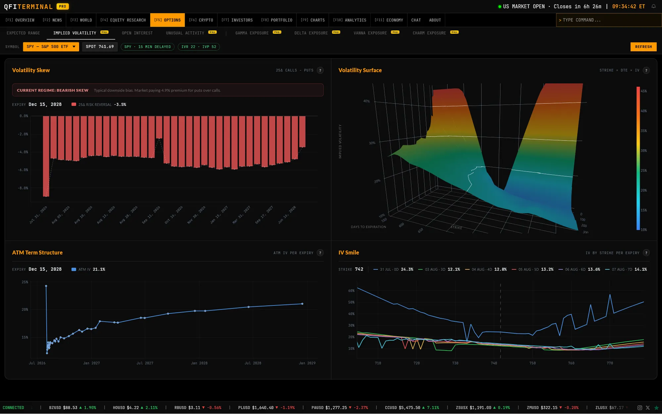The height and width of the screenshot is (414, 662).
Task: Open the About menu item
Action: pos(435,20)
